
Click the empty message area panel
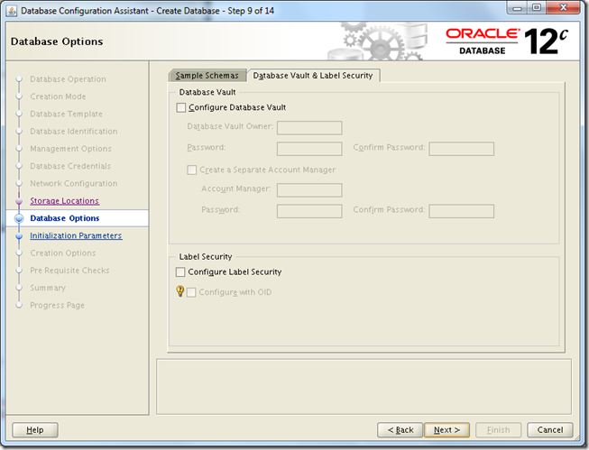coord(364,387)
